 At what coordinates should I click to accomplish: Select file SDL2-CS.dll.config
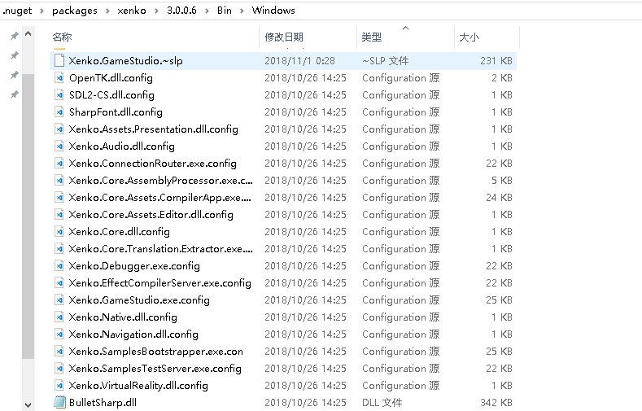111,95
